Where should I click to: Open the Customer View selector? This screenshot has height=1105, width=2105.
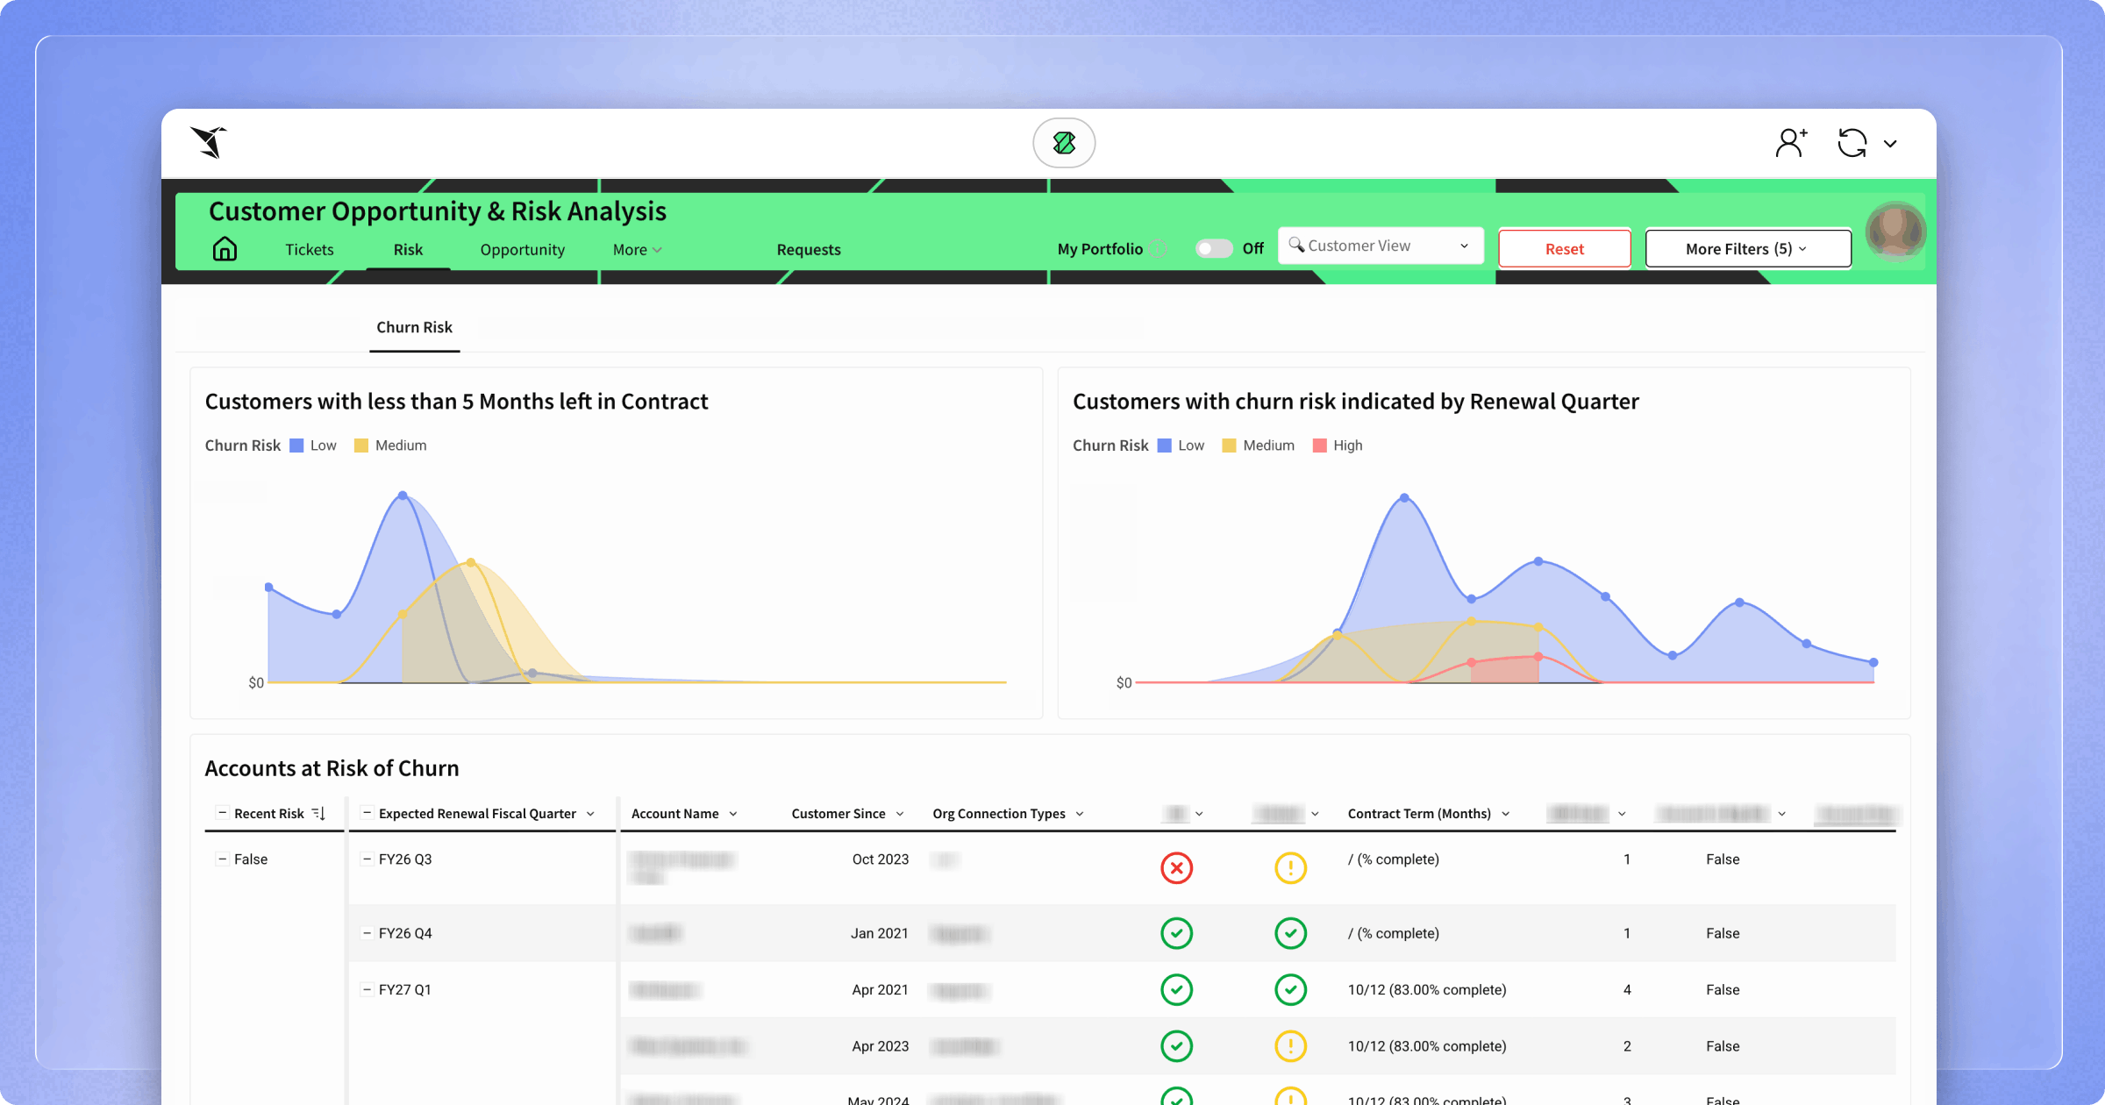[1380, 246]
